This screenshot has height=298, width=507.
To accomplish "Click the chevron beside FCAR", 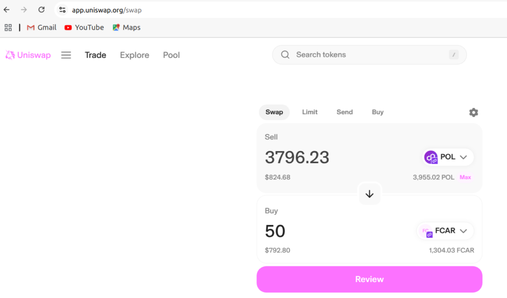I will tap(463, 231).
